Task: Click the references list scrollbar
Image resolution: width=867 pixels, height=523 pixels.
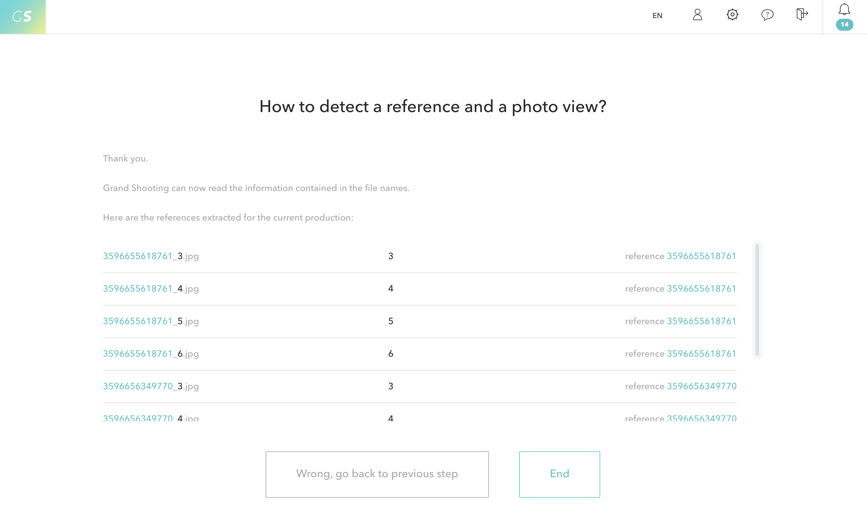Action: [x=757, y=300]
